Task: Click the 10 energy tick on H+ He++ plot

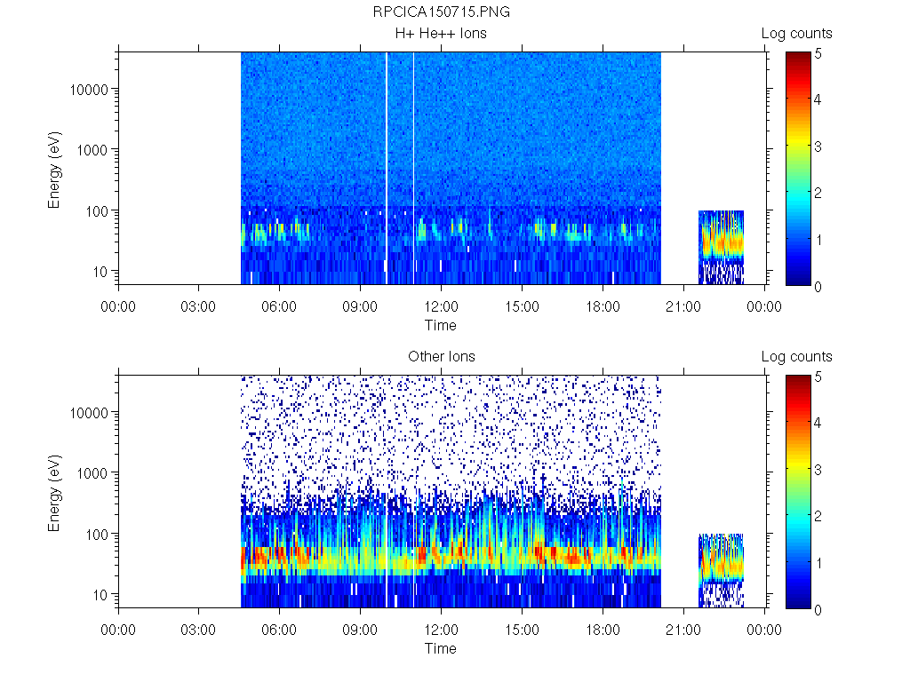Action: pos(100,272)
